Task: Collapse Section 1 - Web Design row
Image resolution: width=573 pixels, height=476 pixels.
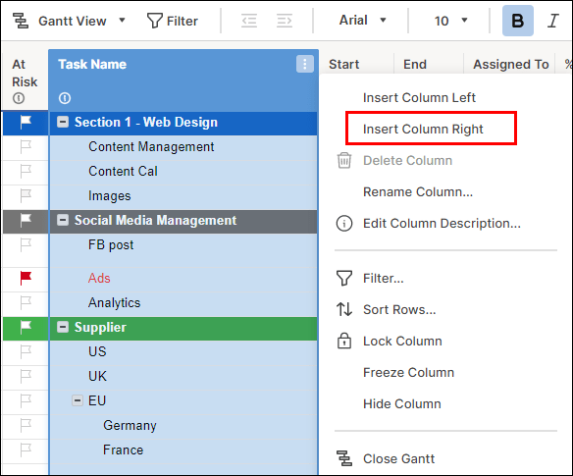Action: coord(63,122)
